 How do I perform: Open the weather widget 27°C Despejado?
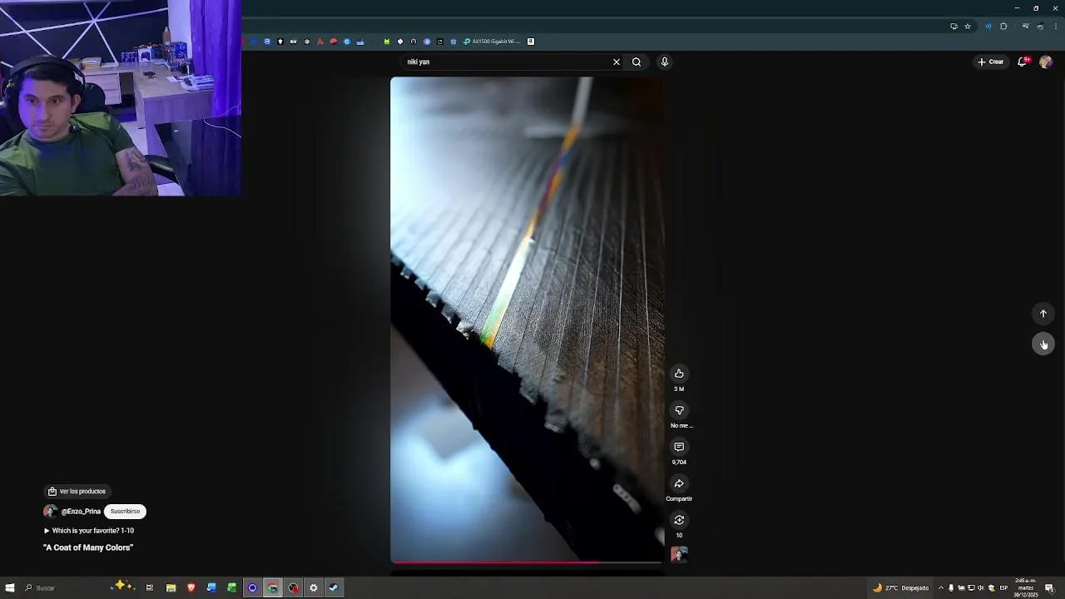[900, 588]
